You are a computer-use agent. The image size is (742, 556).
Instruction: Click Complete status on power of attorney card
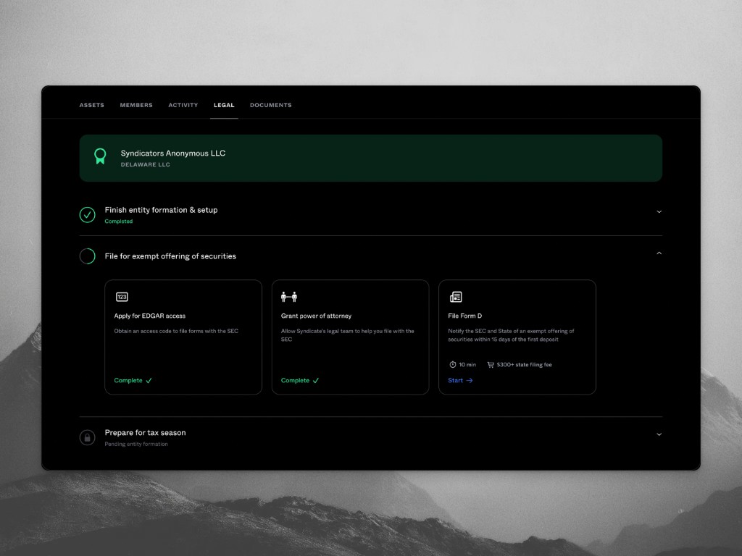299,381
